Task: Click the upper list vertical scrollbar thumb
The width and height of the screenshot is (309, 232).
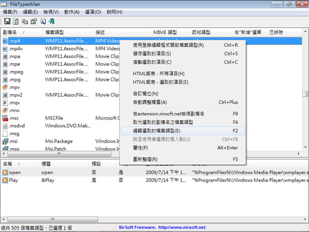Action: click(x=305, y=94)
